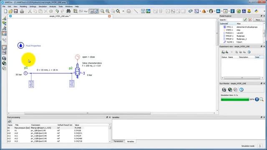Click the chain link icon in toolbar
The width and height of the screenshot is (267, 150).
click(190, 11)
